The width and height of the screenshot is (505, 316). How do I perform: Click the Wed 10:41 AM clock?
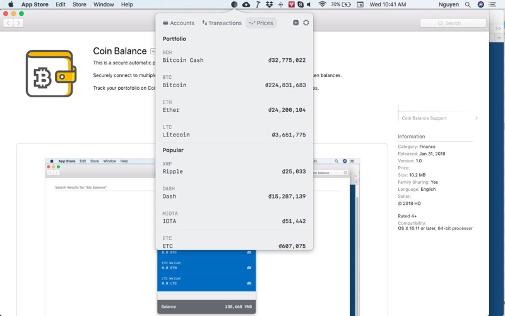tap(388, 4)
